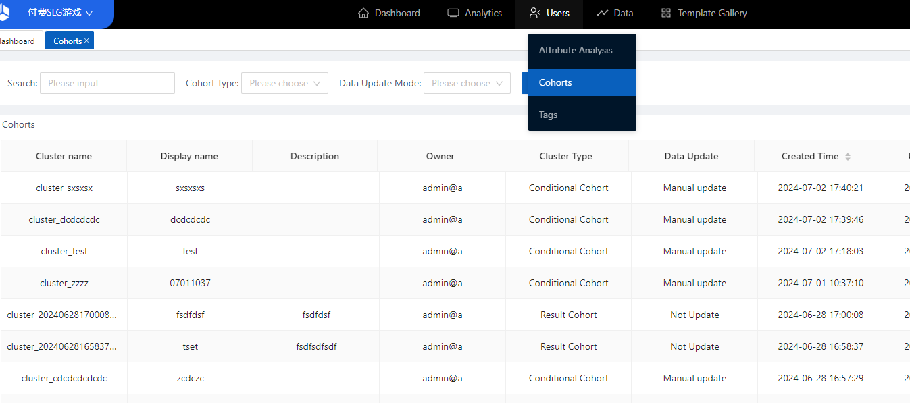This screenshot has height=403, width=910.
Task: Expand the Data Update Mode dropdown
Action: (x=467, y=83)
